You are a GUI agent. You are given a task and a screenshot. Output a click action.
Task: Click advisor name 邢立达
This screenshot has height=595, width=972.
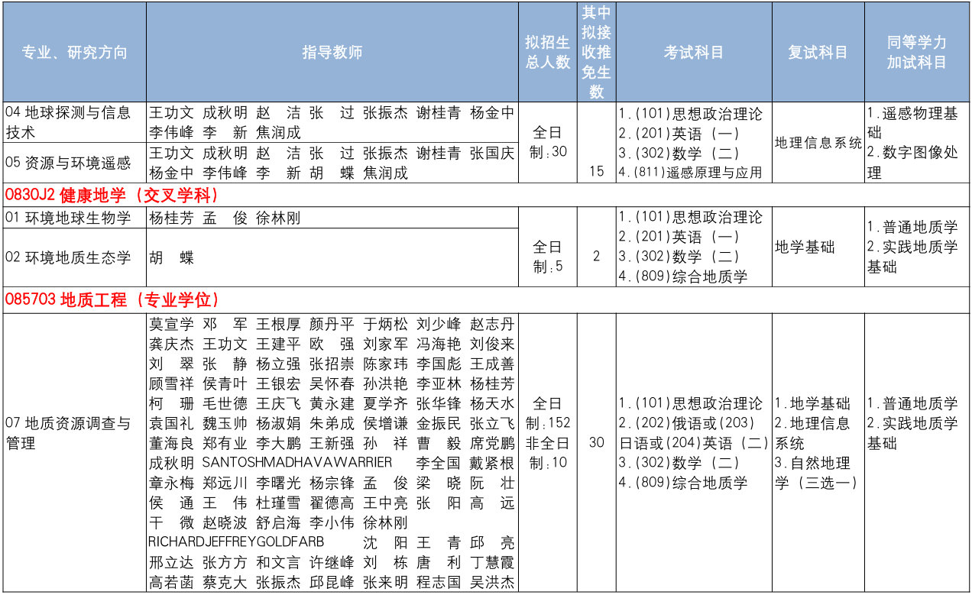(171, 563)
